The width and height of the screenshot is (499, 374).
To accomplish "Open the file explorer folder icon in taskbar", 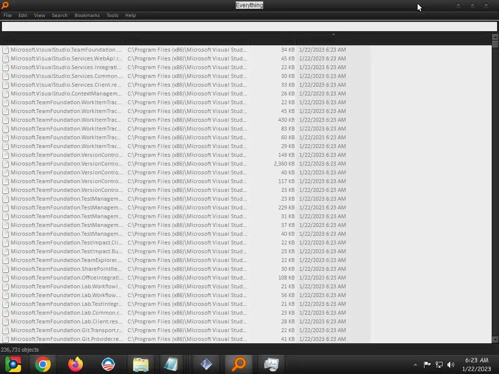I will pyautogui.click(x=141, y=364).
